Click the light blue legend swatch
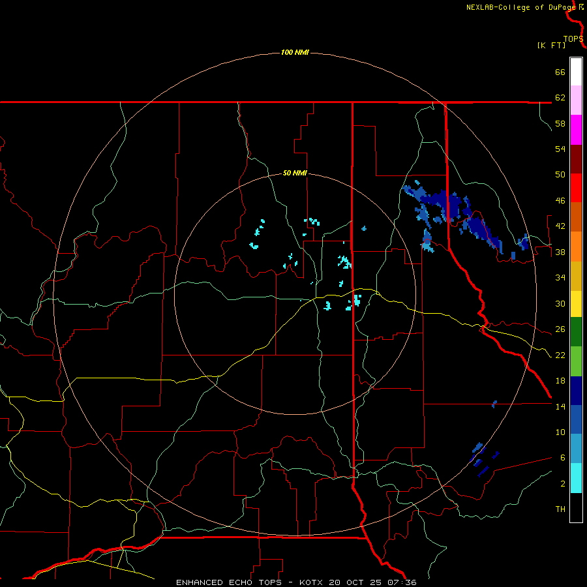 pos(576,449)
